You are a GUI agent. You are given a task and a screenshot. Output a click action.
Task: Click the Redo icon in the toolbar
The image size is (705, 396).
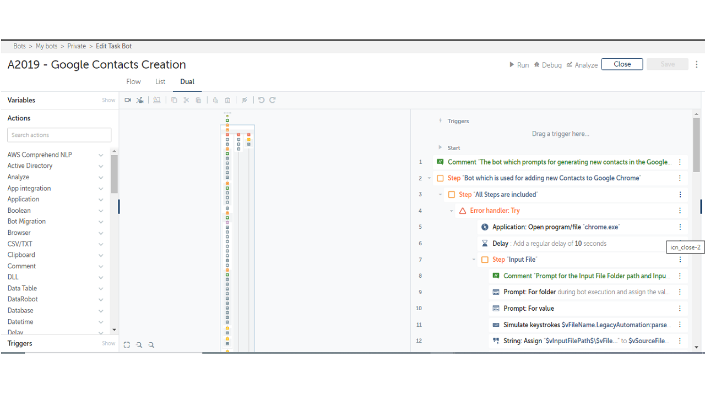[x=273, y=100]
